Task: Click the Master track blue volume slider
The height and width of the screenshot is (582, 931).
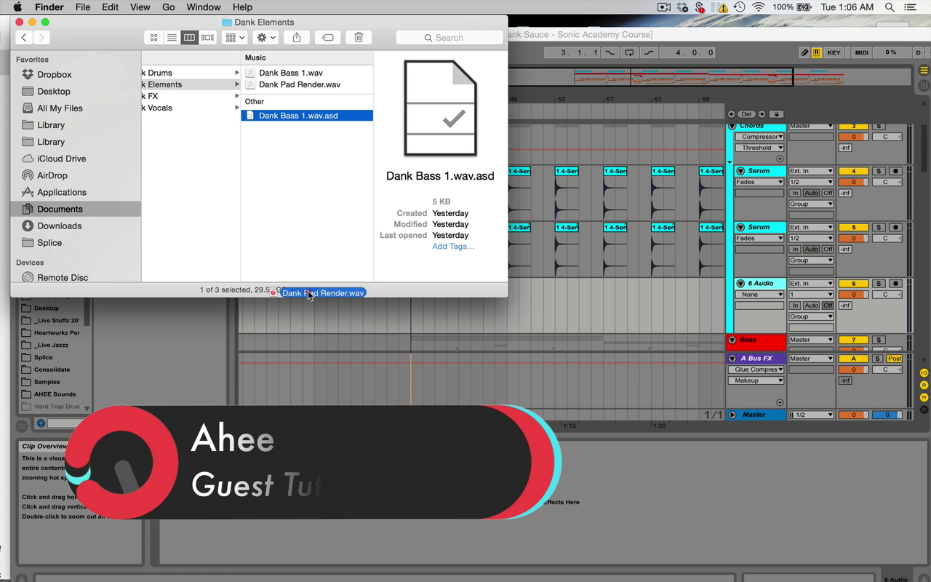Action: 886,415
